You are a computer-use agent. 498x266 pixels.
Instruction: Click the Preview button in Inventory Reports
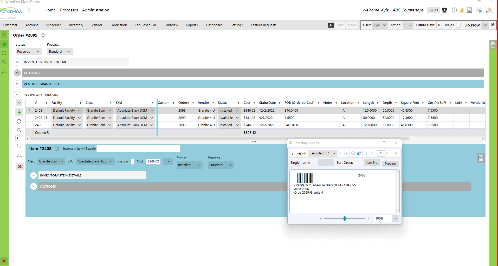(x=390, y=163)
